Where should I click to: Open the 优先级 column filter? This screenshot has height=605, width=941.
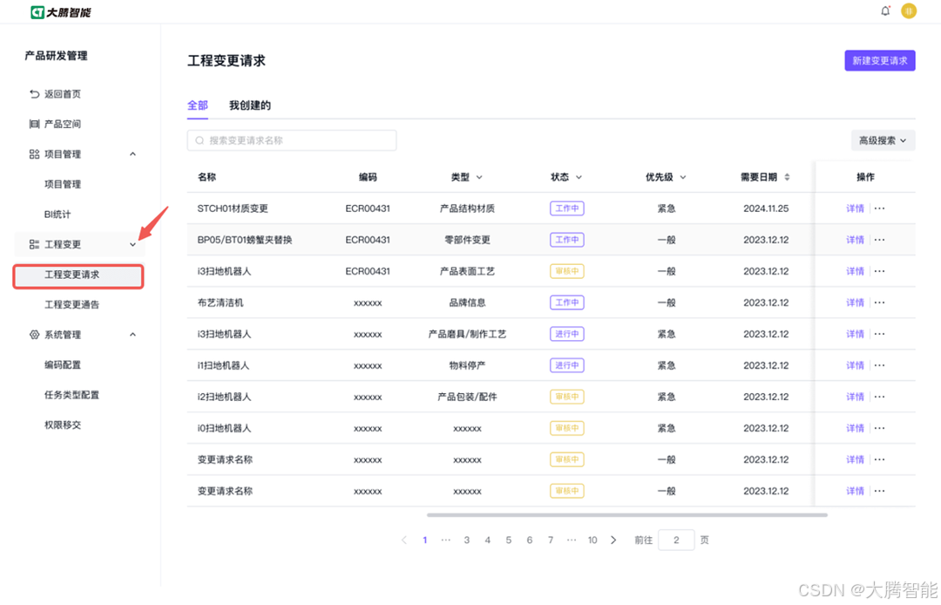(x=682, y=177)
